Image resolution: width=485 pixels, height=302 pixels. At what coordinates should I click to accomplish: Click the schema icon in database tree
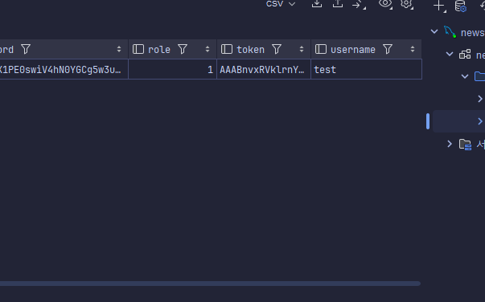click(x=465, y=55)
